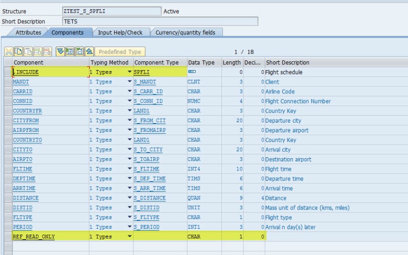Click the Expand All Includes plus icon
This screenshot has width=408, height=255.
[69, 52]
